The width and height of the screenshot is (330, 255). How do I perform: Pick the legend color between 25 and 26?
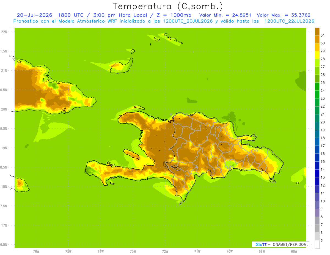[x=317, y=79]
